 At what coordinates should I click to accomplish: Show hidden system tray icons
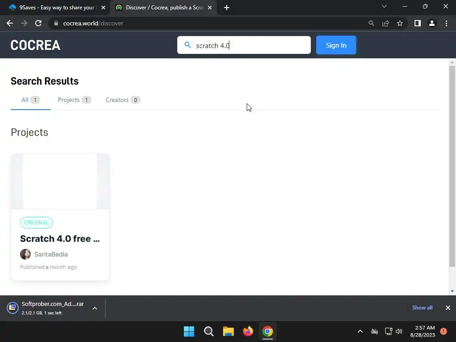(360, 331)
